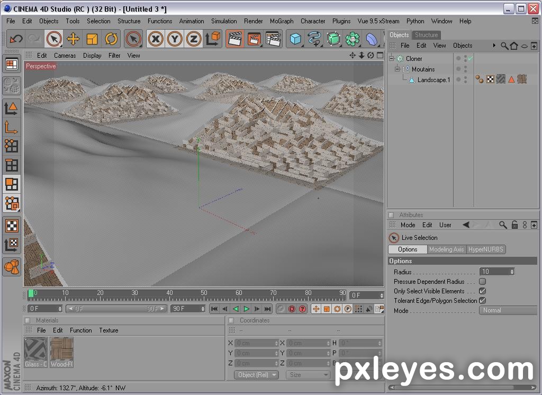Open the Python menu

click(415, 21)
